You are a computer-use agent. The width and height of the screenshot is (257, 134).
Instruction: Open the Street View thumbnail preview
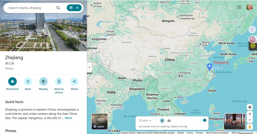coord(234,121)
